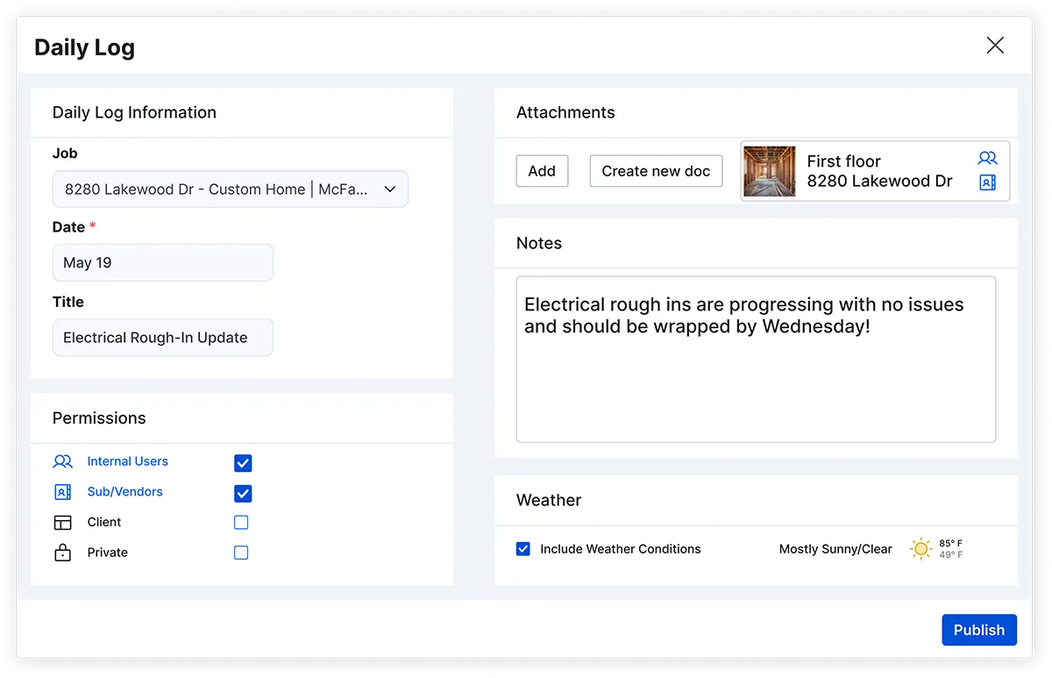Click the 'Private' permission label
This screenshot has height=678, width=1052.
[108, 553]
